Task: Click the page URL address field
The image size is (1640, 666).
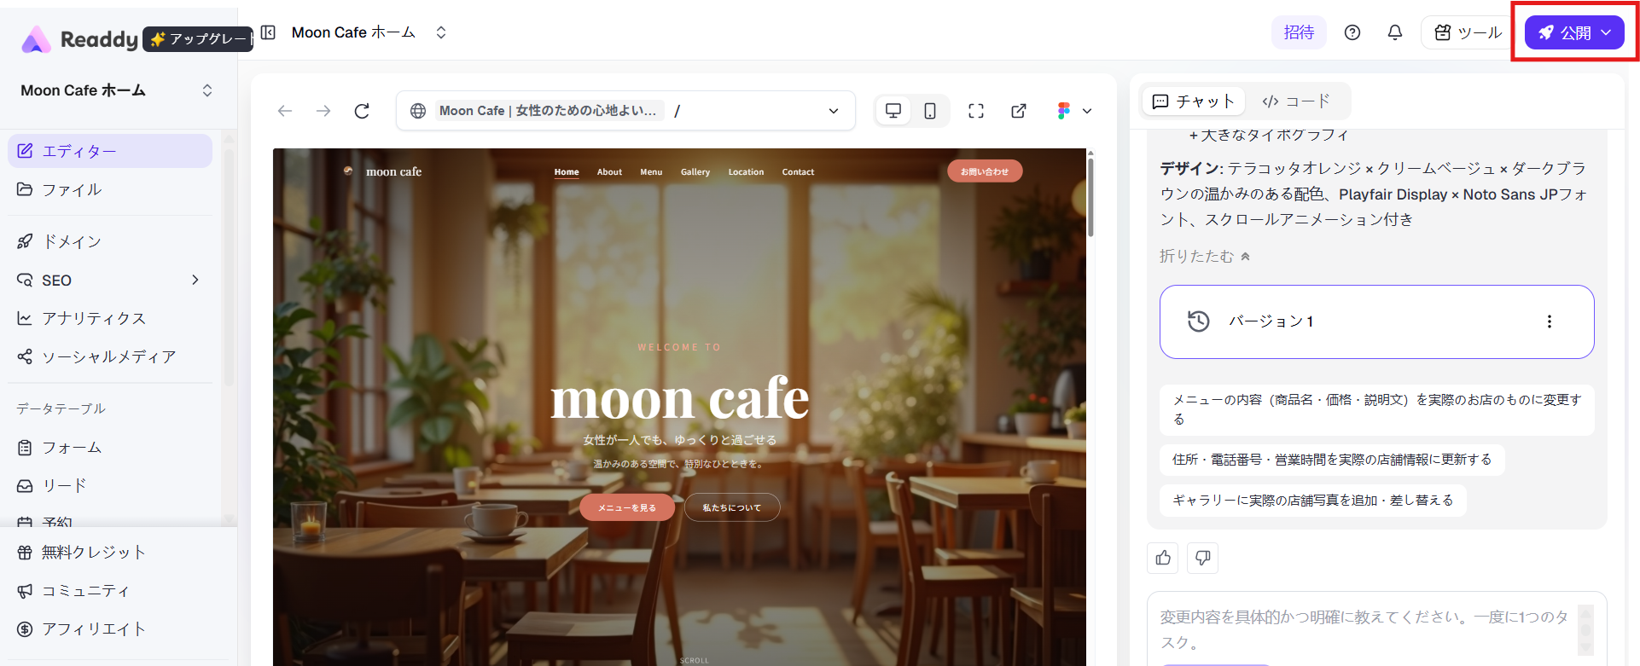Action: (x=625, y=111)
